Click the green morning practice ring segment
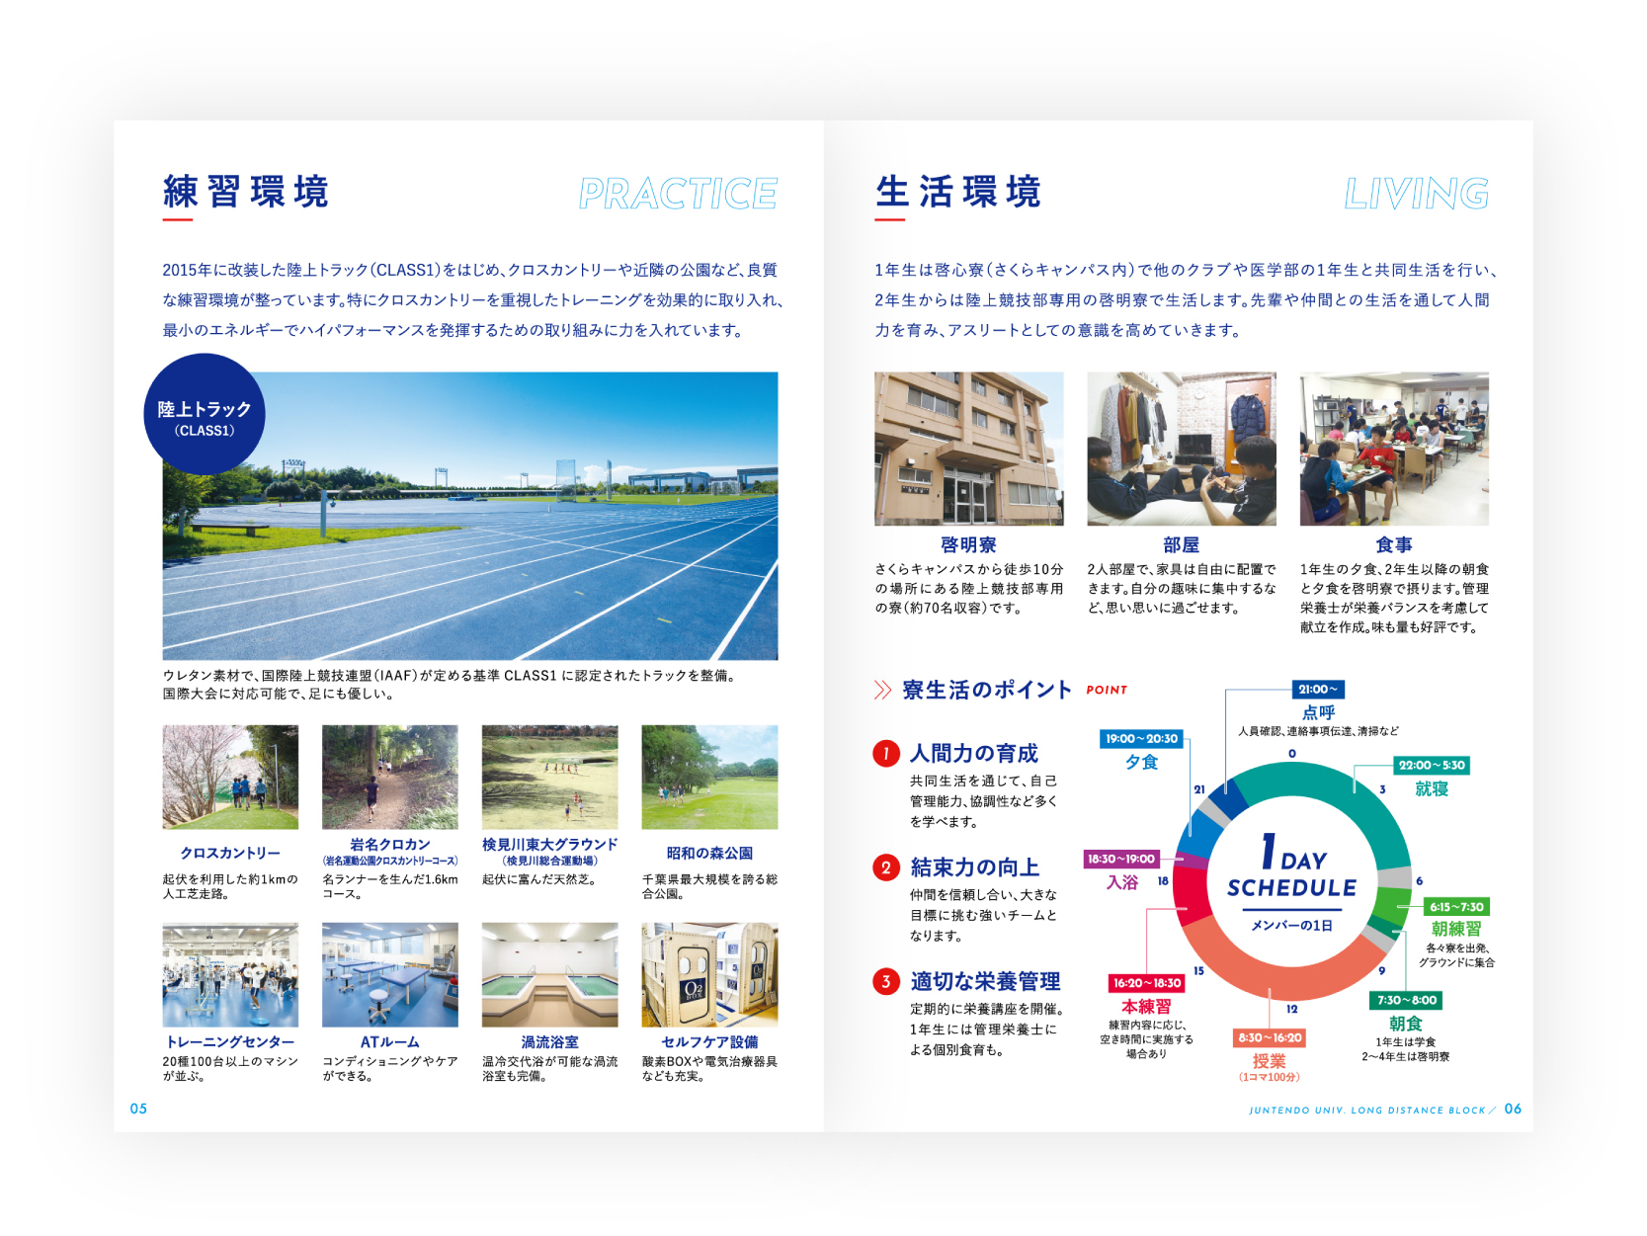This screenshot has height=1236, width=1647. click(1392, 908)
